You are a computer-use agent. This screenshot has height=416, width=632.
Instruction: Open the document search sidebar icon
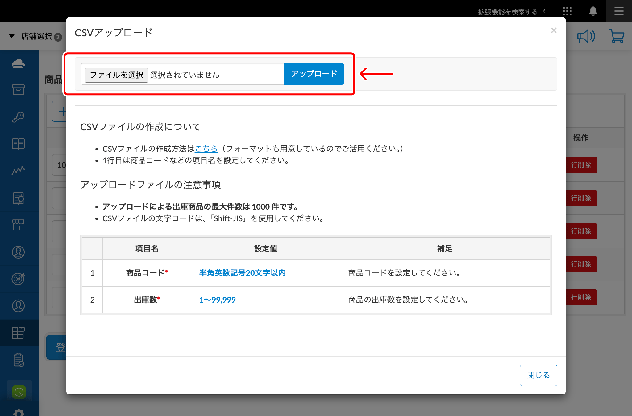point(19,198)
